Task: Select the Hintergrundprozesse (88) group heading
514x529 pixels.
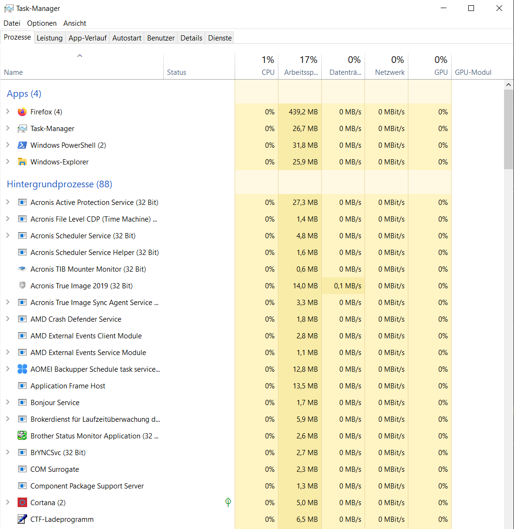Action: [59, 184]
